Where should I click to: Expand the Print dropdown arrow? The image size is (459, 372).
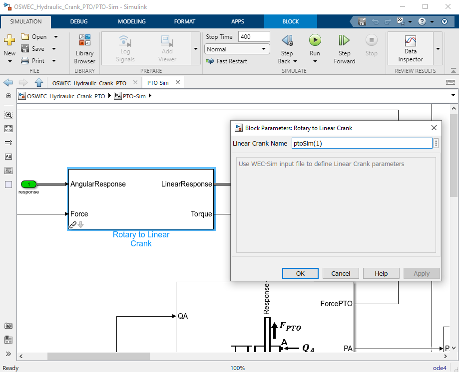(54, 60)
